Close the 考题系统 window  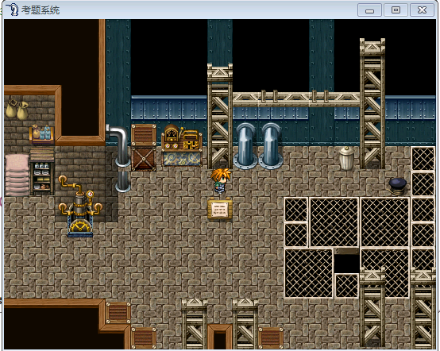[x=422, y=10]
